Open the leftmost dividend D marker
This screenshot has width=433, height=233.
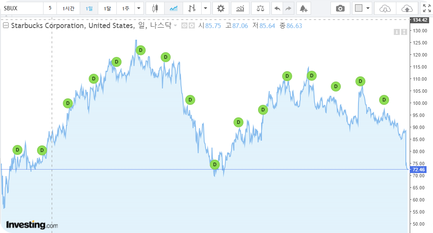click(x=17, y=150)
